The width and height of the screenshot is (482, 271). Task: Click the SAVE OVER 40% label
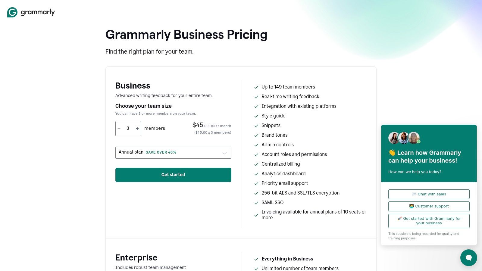coord(161,152)
